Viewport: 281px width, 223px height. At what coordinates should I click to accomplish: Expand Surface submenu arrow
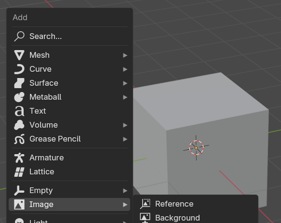(125, 83)
